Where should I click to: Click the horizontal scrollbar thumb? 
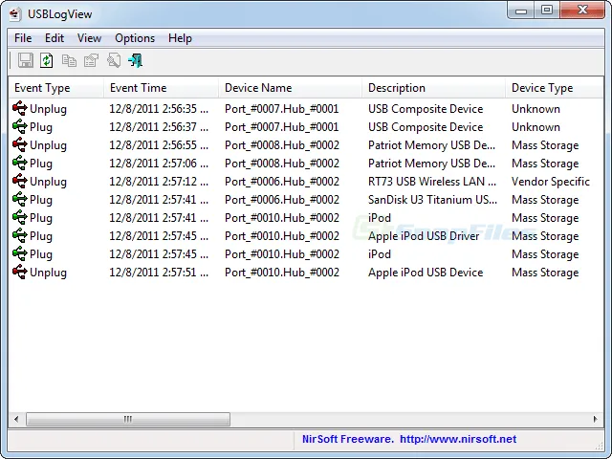click(128, 419)
